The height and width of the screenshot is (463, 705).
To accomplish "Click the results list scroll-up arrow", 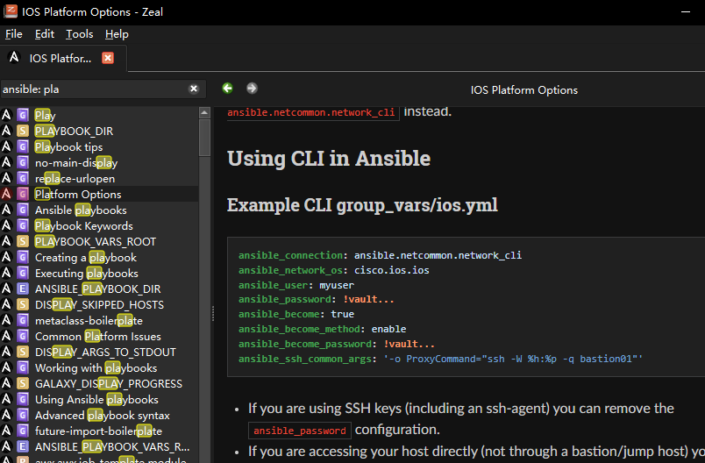I will click(x=204, y=112).
